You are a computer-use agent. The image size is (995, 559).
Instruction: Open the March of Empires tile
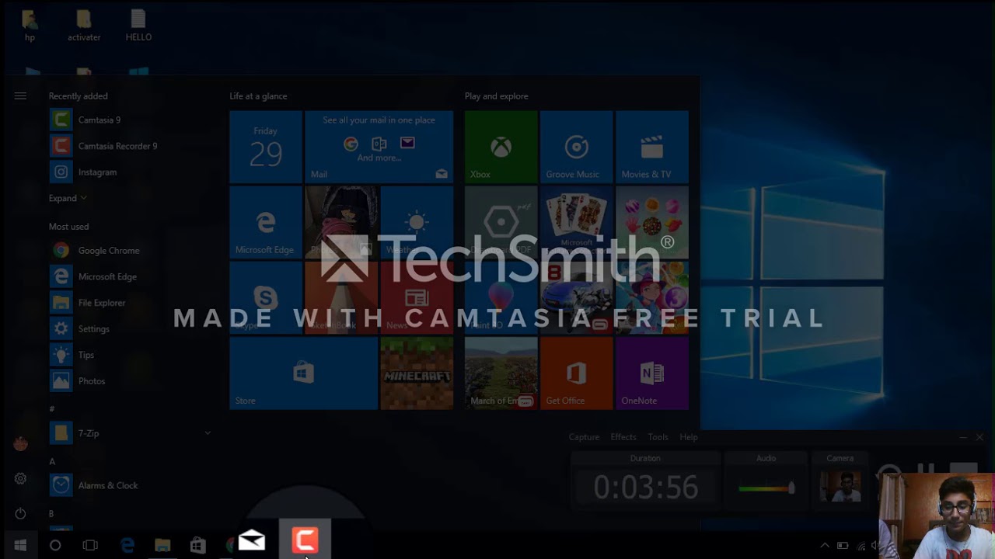click(501, 373)
